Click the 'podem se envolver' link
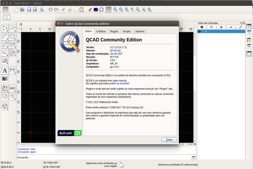 click(119, 84)
